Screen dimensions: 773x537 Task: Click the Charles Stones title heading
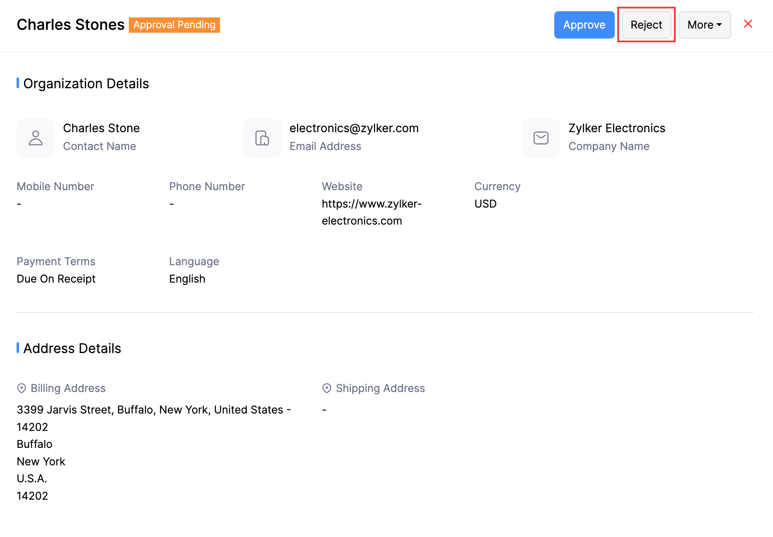click(x=70, y=25)
